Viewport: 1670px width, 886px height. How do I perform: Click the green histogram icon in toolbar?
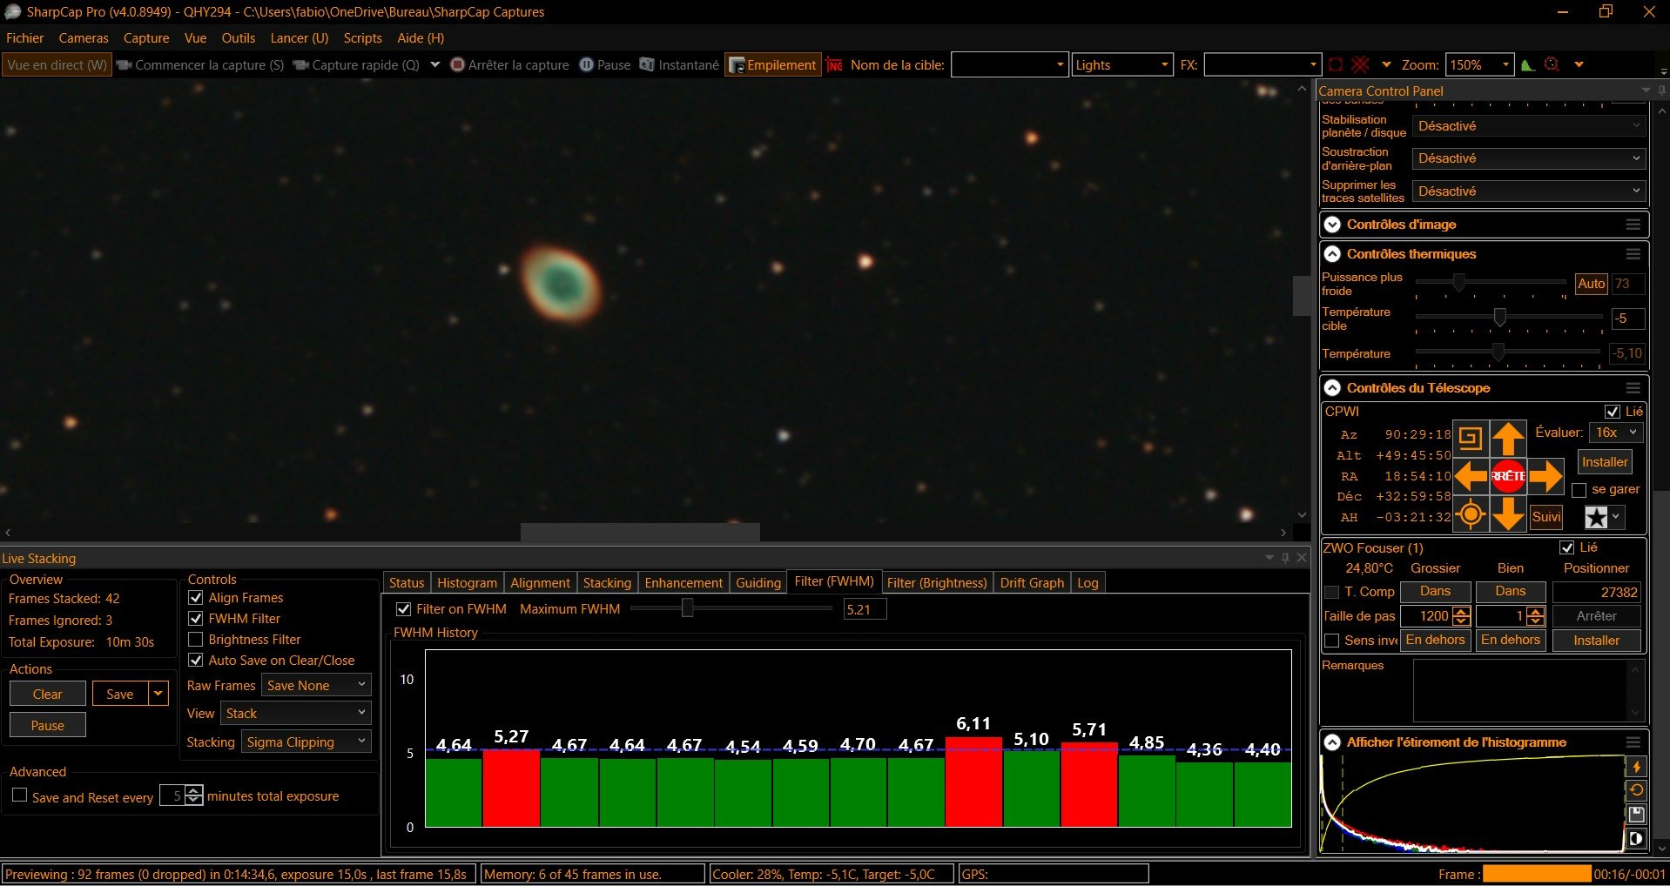(1528, 64)
